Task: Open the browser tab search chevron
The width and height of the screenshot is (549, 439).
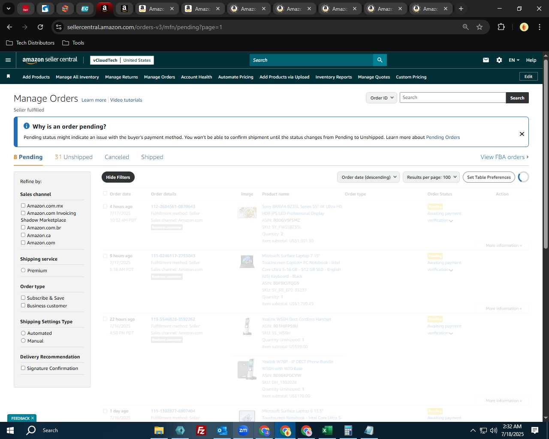Action: coord(8,9)
